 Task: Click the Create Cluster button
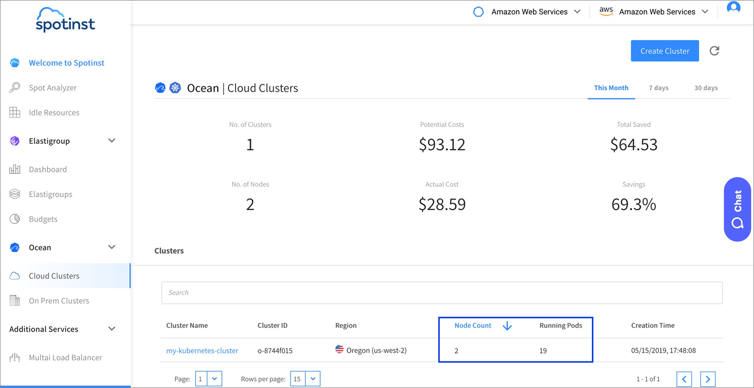[665, 51]
